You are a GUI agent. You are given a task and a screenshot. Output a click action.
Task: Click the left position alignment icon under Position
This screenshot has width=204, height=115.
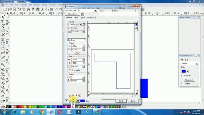[x=76, y=53]
